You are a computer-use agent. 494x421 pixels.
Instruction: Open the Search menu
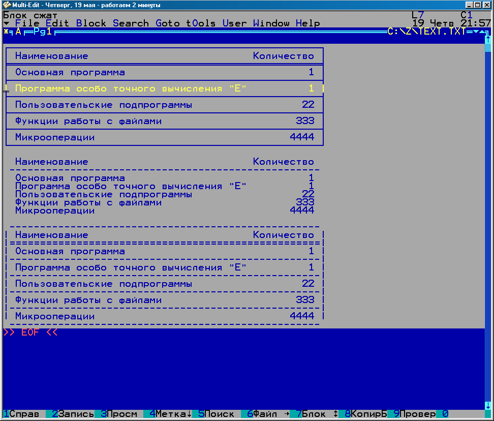[x=131, y=23]
